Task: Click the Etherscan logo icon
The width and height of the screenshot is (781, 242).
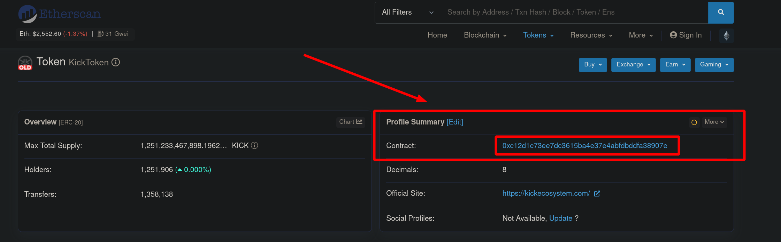Action: click(28, 14)
